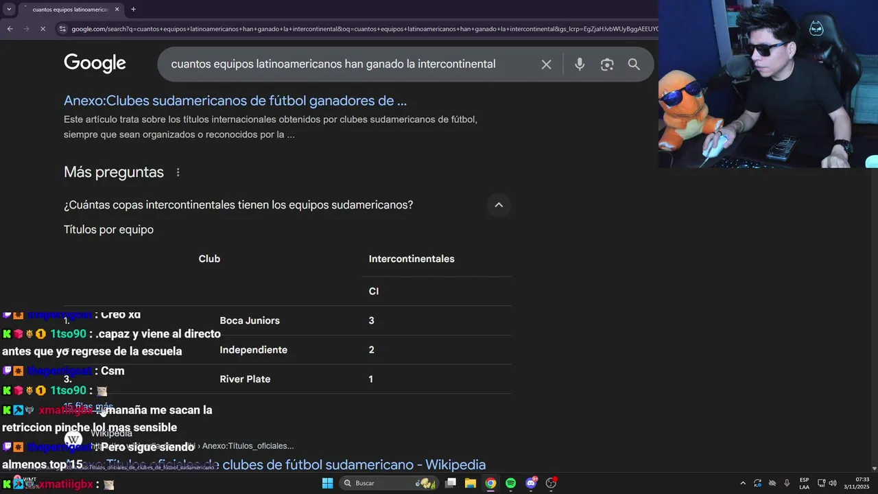The height and width of the screenshot is (494, 878).
Task: Open the 'Más preguntas' three-dot options
Action: point(178,172)
